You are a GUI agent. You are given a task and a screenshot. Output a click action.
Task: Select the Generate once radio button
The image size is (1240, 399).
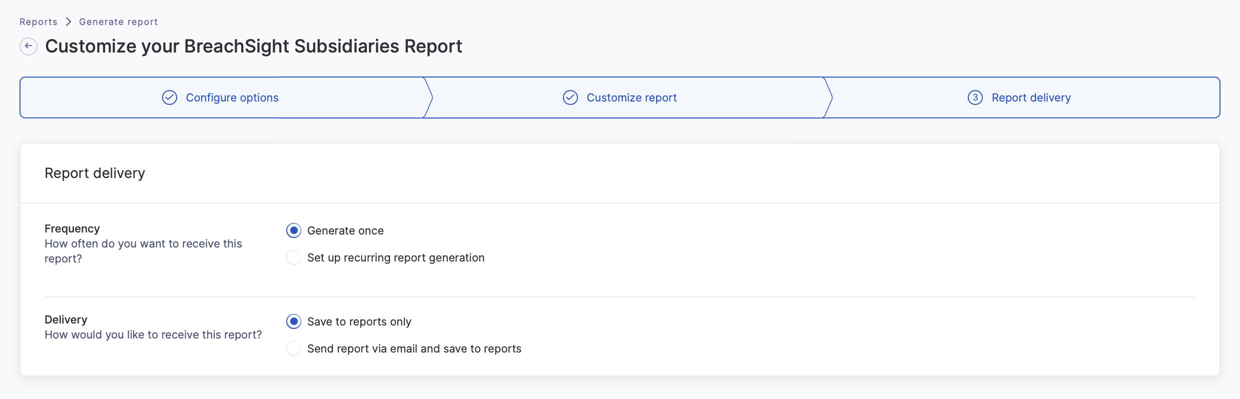pos(294,230)
